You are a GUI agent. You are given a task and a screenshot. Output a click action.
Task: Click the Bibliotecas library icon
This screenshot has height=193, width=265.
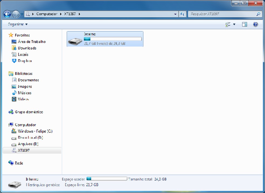pyautogui.click(x=11, y=74)
